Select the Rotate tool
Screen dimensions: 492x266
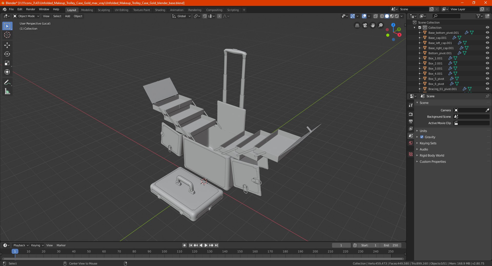7,54
